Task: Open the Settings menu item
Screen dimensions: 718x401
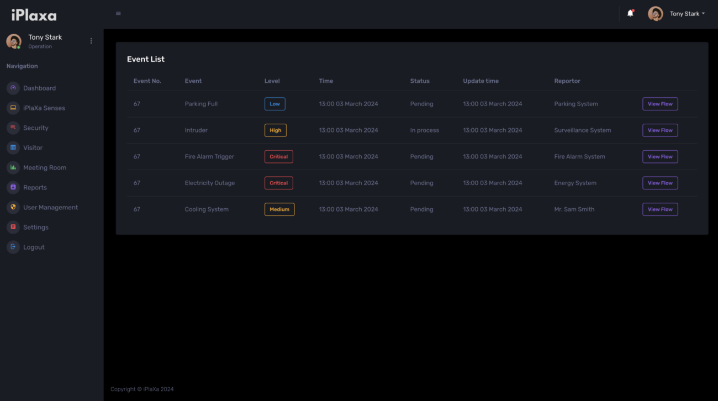Action: click(35, 227)
